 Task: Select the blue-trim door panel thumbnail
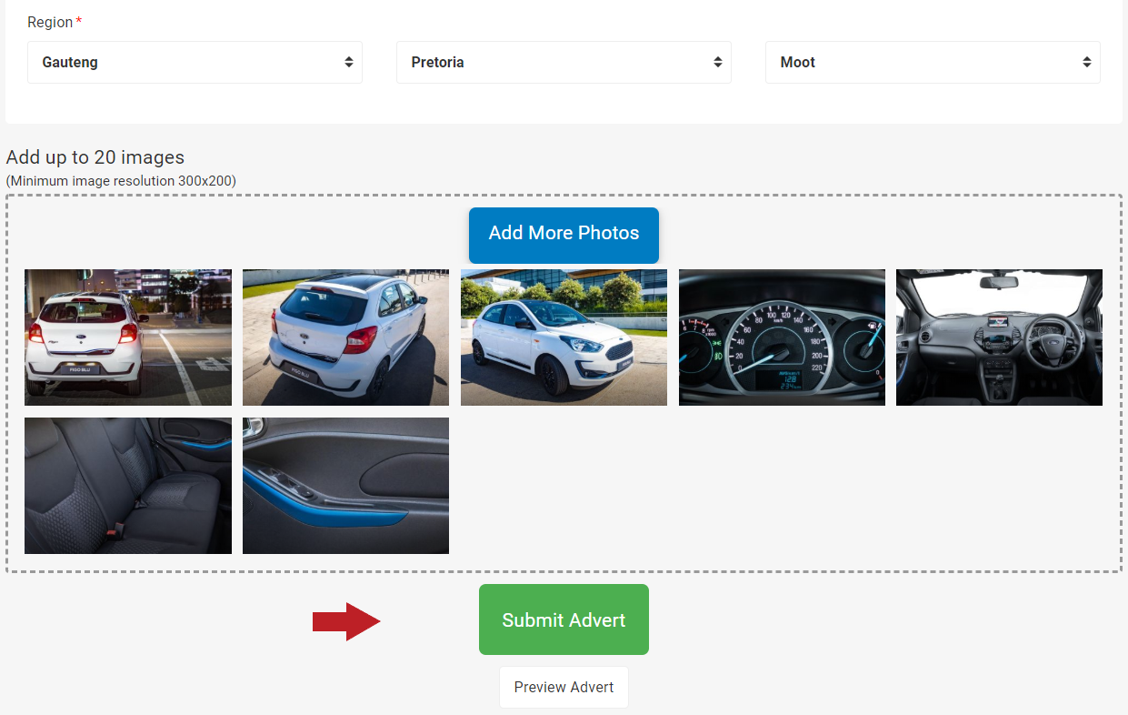[x=345, y=485]
